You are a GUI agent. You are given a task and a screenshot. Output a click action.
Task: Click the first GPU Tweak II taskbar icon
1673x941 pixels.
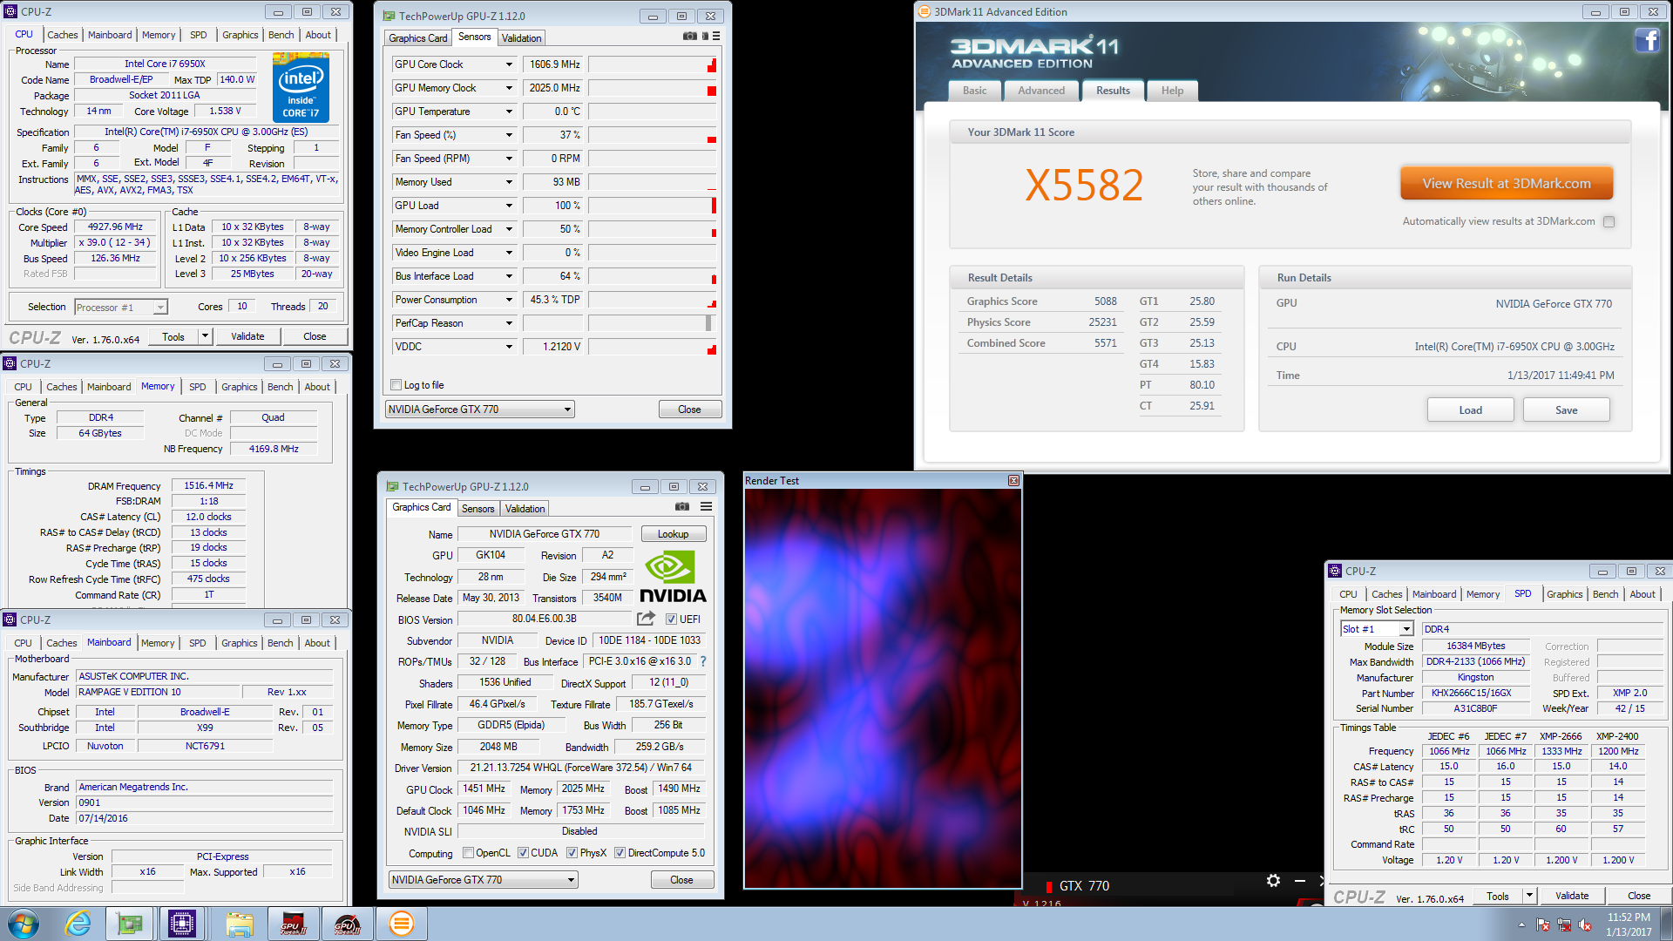point(293,924)
